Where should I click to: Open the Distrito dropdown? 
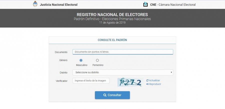[122, 72]
